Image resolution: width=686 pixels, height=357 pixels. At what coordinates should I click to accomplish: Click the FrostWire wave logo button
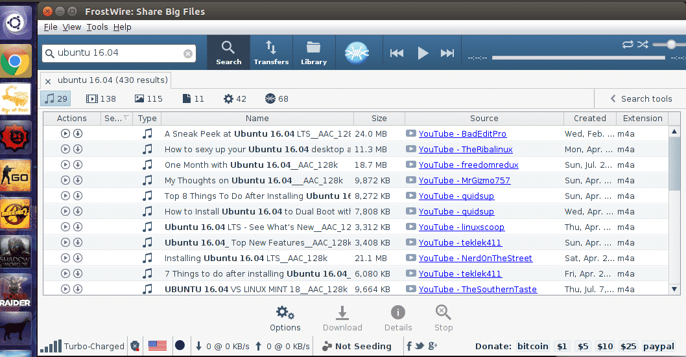click(356, 52)
